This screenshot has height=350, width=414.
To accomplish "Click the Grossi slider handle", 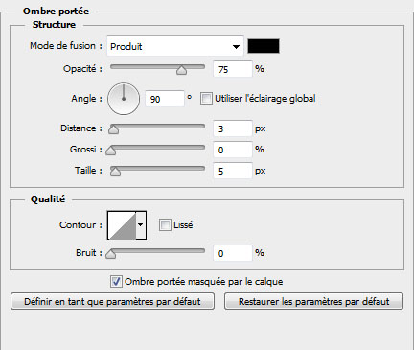I will (110, 151).
